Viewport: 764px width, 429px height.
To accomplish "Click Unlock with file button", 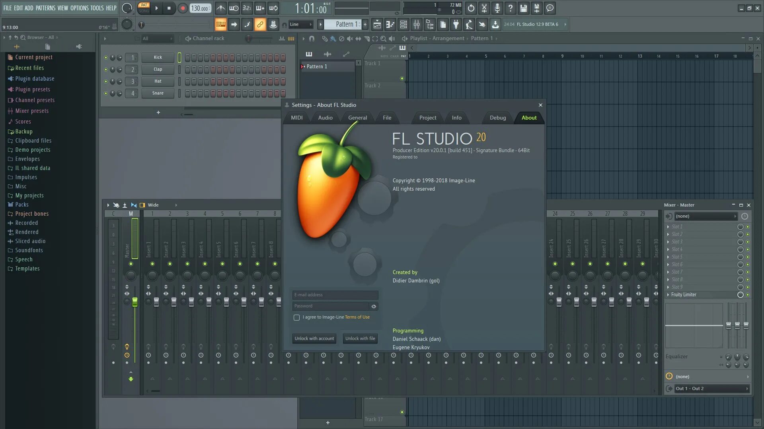I will [360, 338].
